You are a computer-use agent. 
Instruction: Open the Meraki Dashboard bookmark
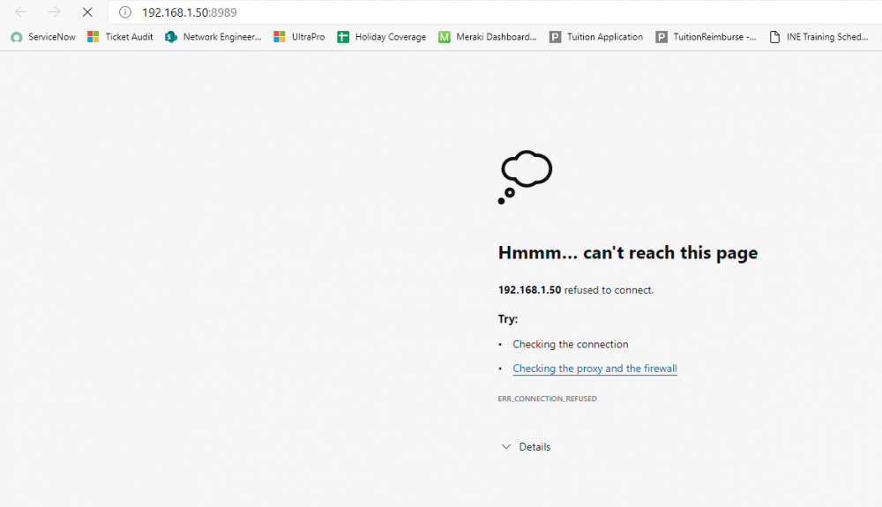[488, 37]
